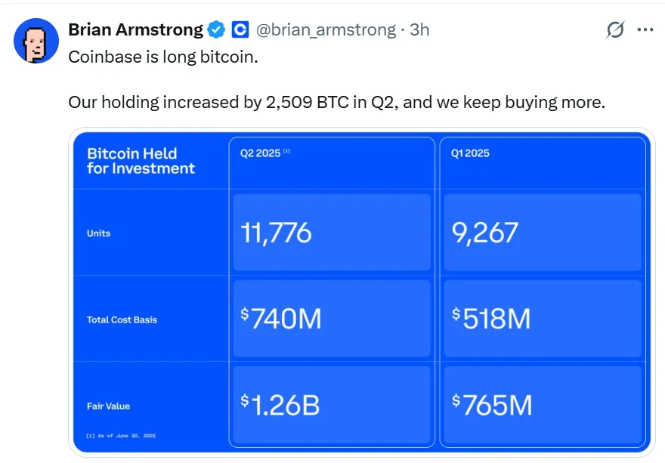Screen dimensions: 665x463
Task: Click the Coinbase affiliate badge icon
Action: 240,30
